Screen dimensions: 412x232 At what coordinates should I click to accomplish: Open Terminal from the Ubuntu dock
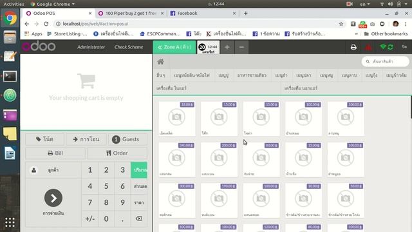(x=10, y=76)
